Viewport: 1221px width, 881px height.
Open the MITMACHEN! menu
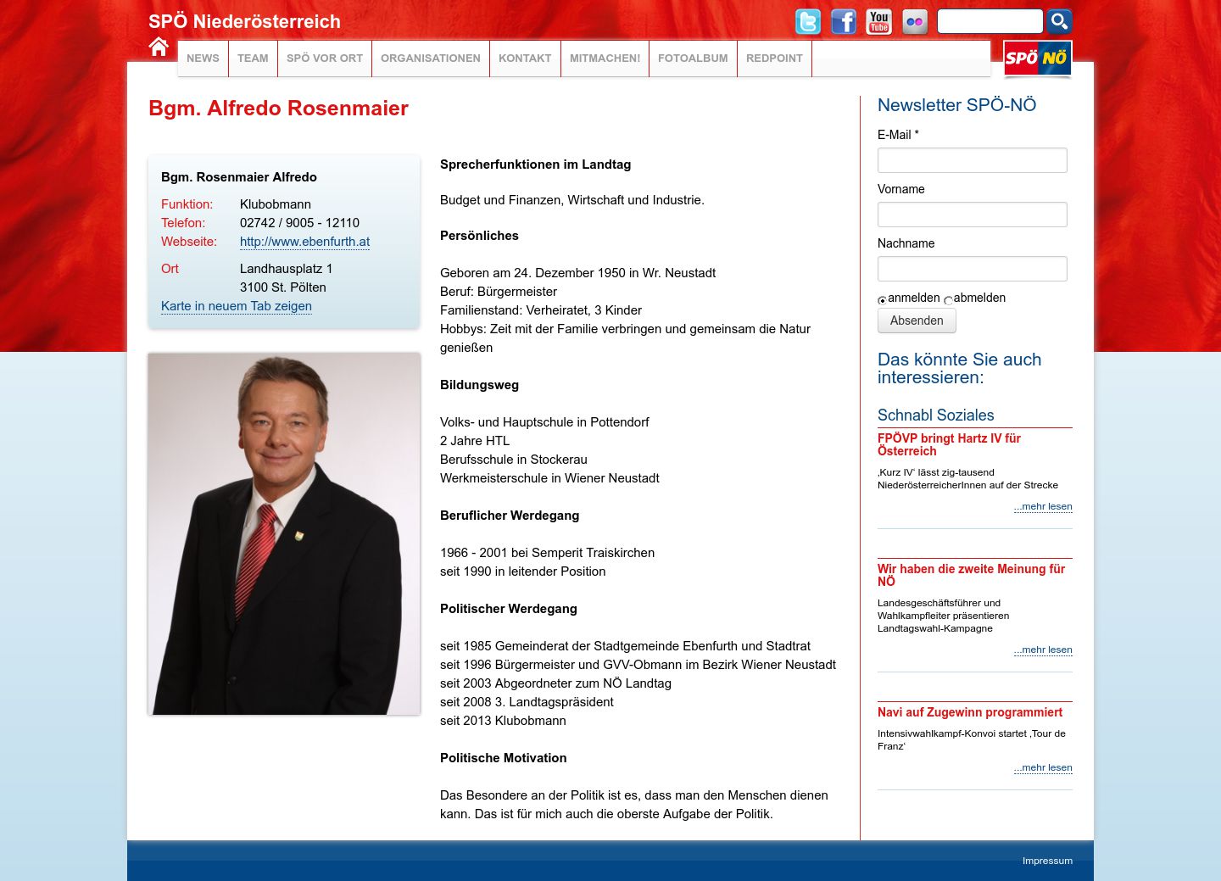[605, 59]
